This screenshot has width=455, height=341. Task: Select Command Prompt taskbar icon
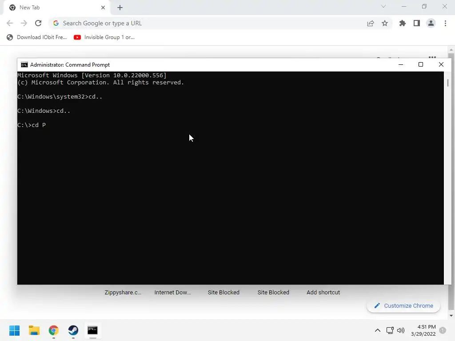click(92, 330)
